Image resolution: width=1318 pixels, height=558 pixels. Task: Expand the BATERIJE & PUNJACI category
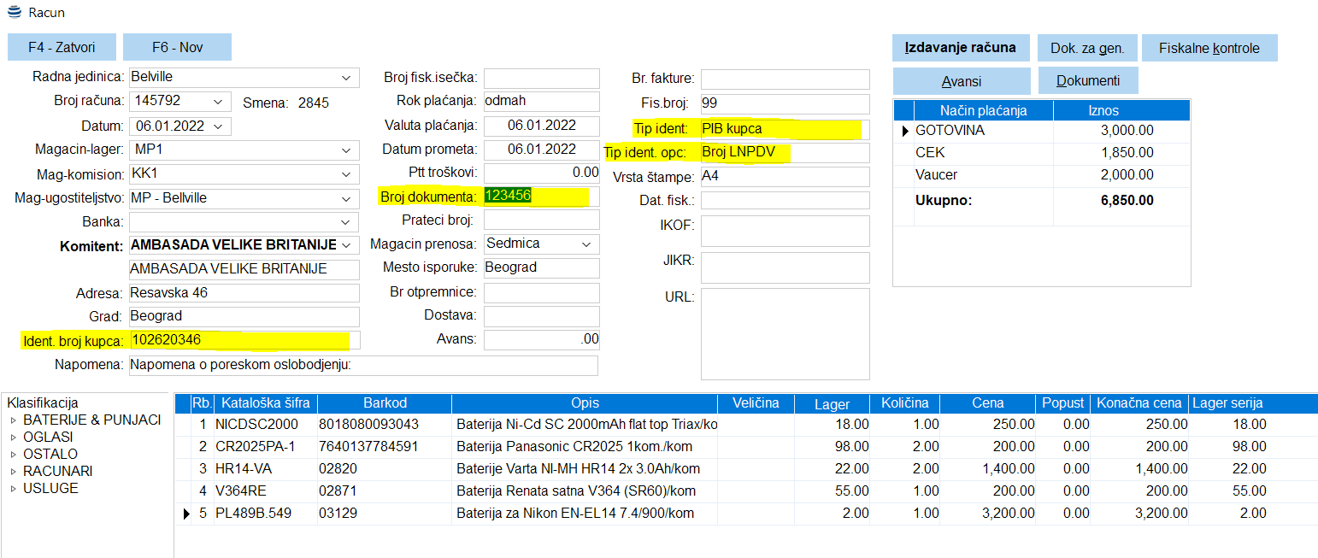[13, 420]
